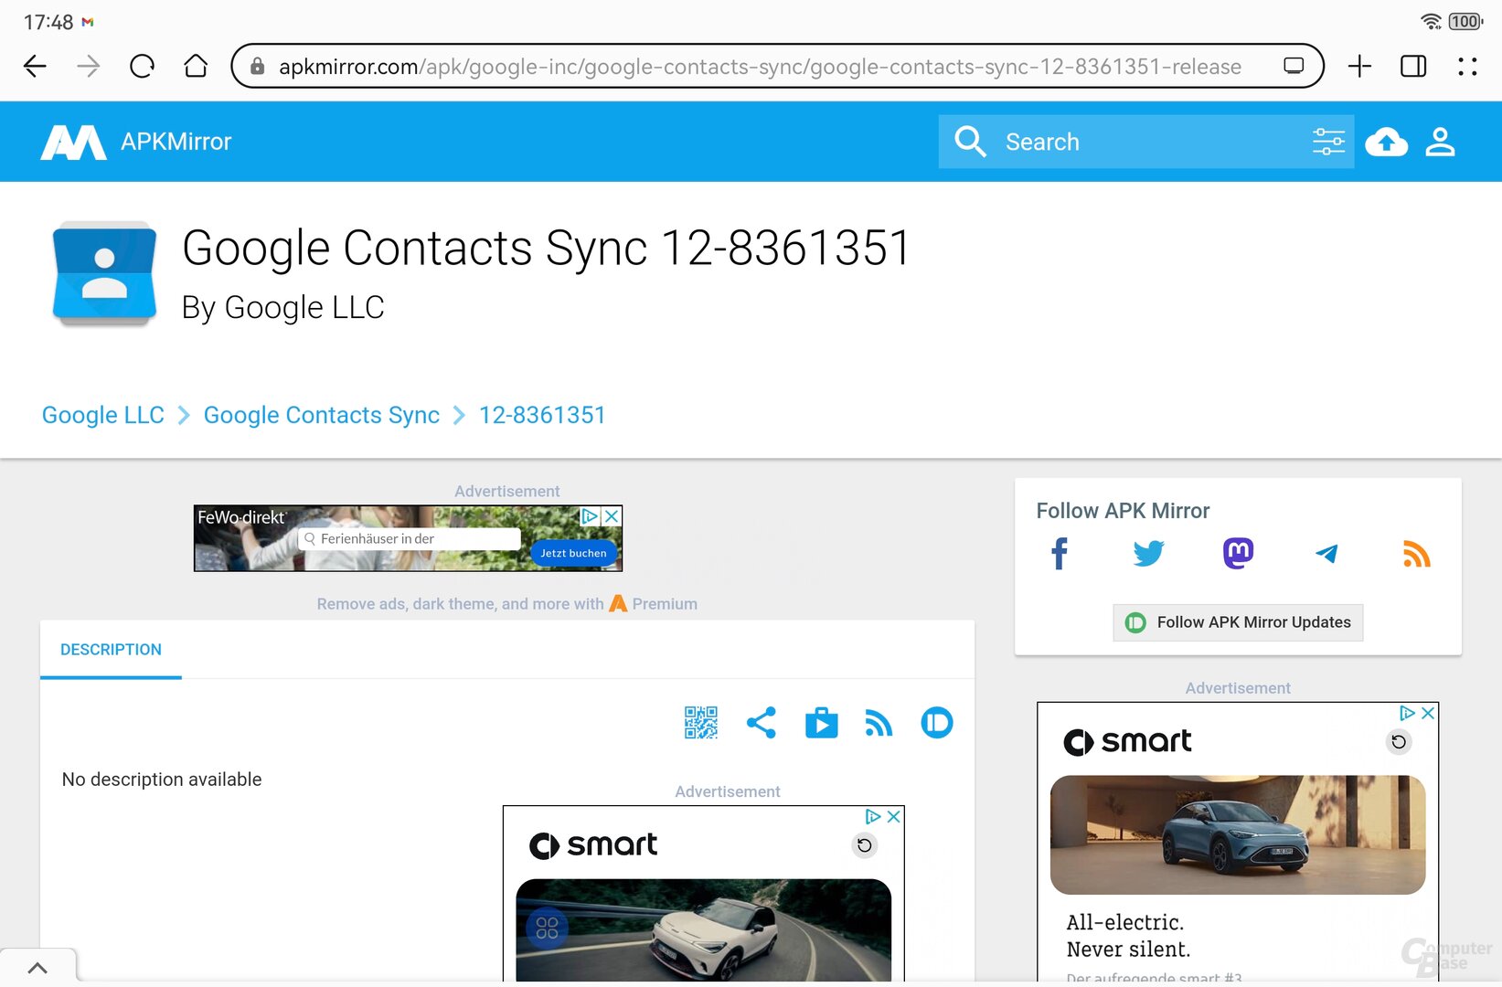
Task: Close the smart ad inside description panel
Action: (x=893, y=816)
